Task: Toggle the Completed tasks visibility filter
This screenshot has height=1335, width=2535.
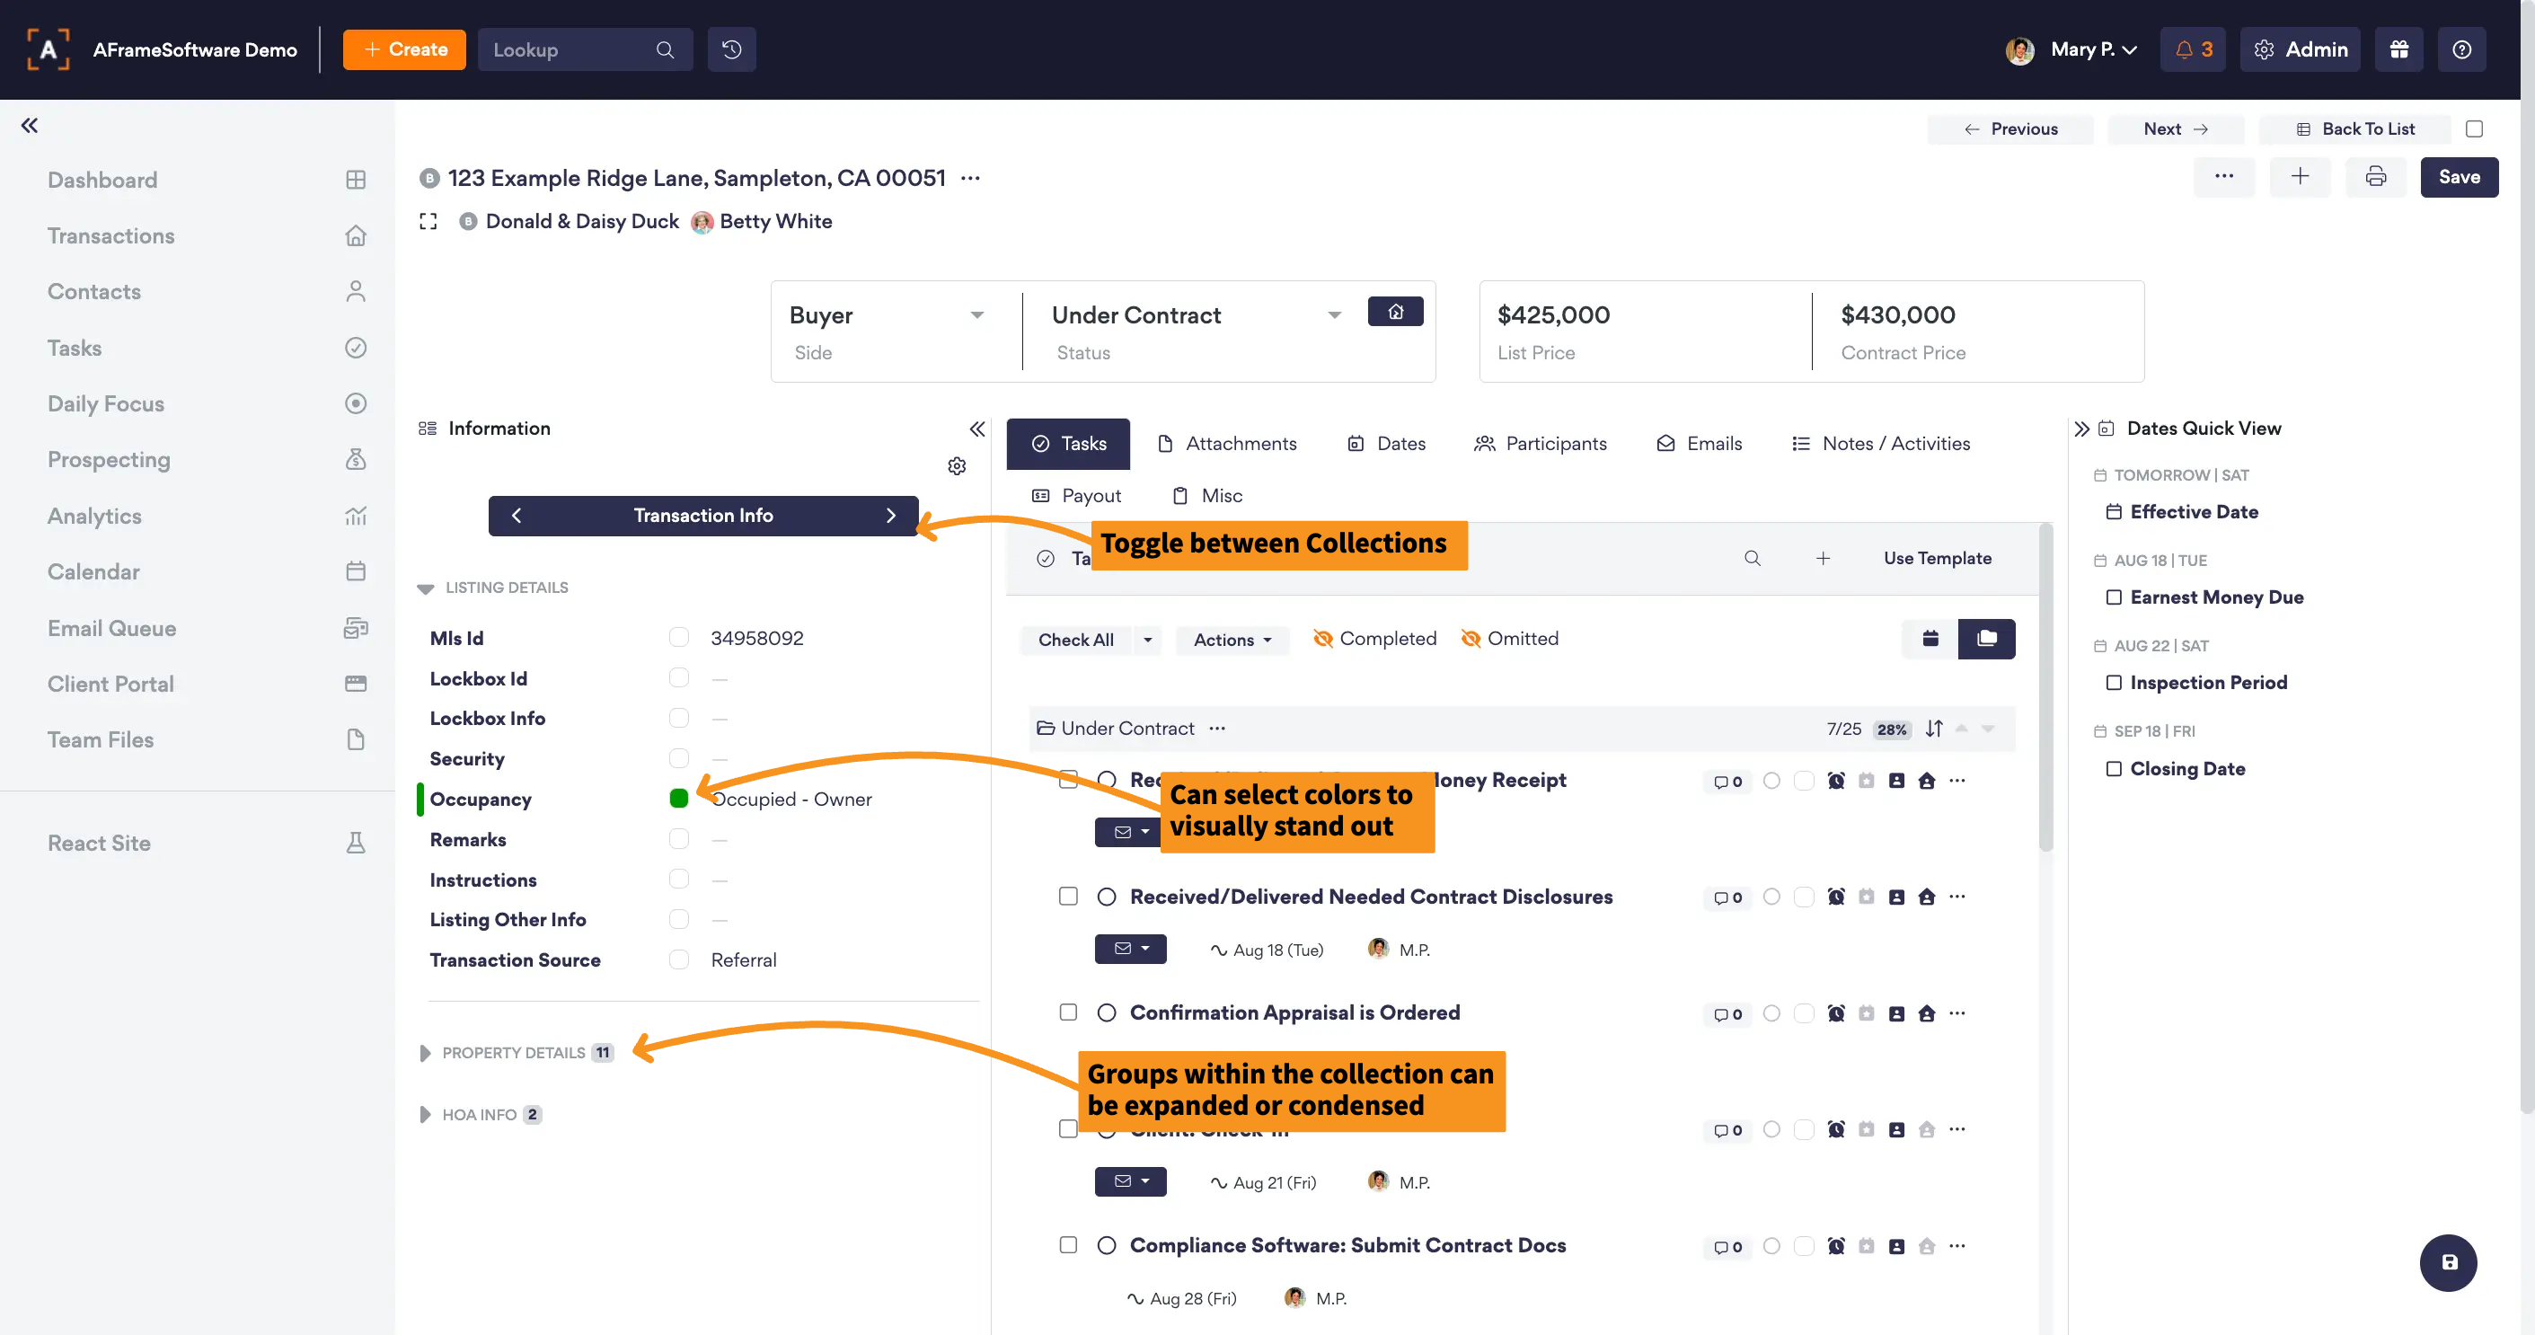Action: [1374, 639]
